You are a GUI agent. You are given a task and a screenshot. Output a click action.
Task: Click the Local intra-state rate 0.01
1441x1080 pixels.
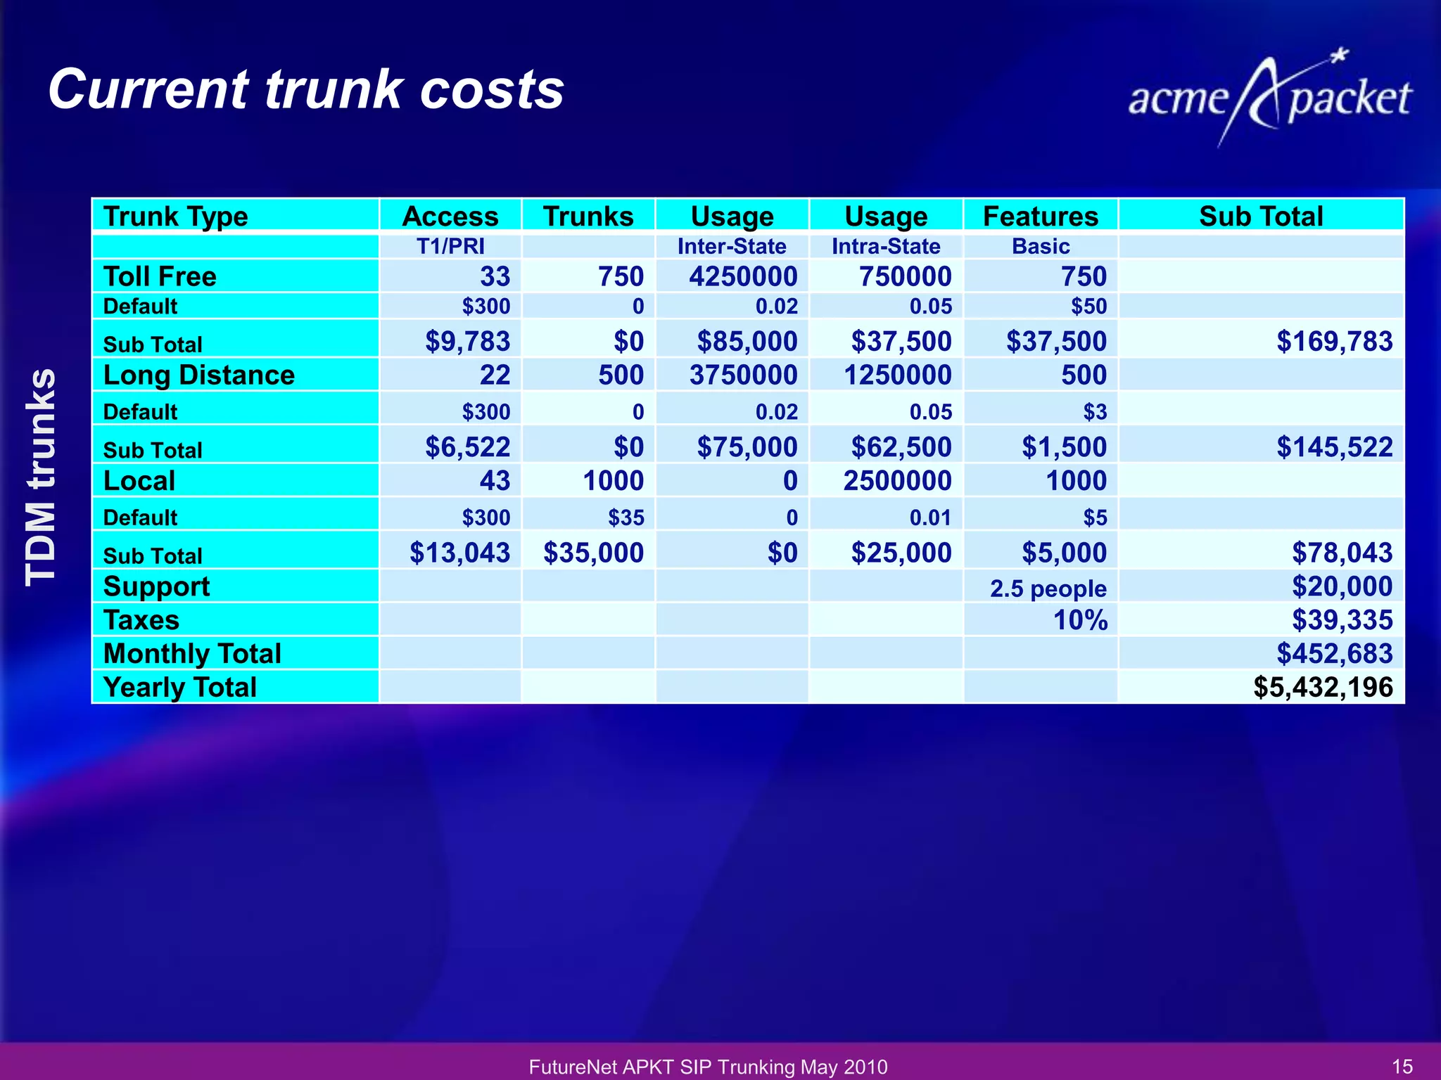[x=930, y=517]
